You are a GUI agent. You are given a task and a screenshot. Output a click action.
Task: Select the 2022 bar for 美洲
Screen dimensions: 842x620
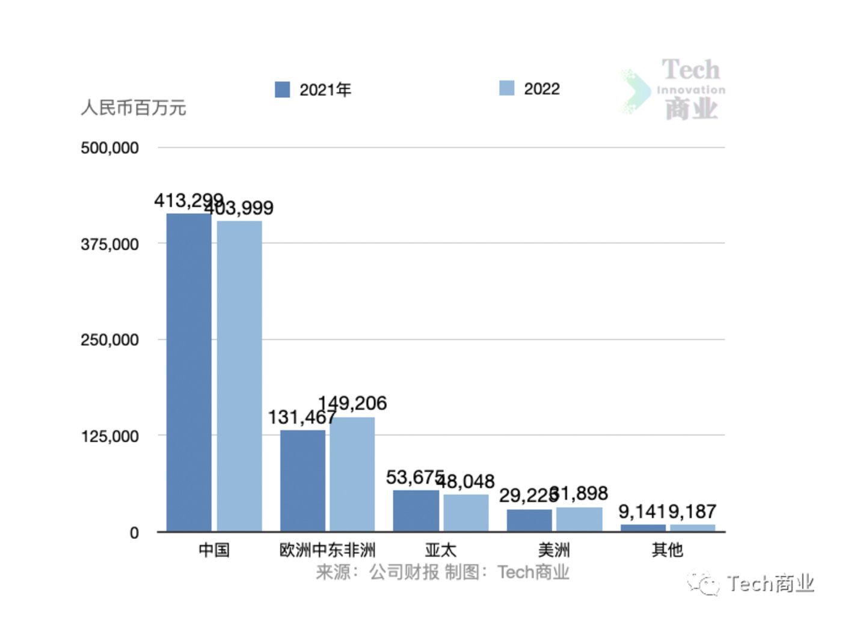(579, 519)
